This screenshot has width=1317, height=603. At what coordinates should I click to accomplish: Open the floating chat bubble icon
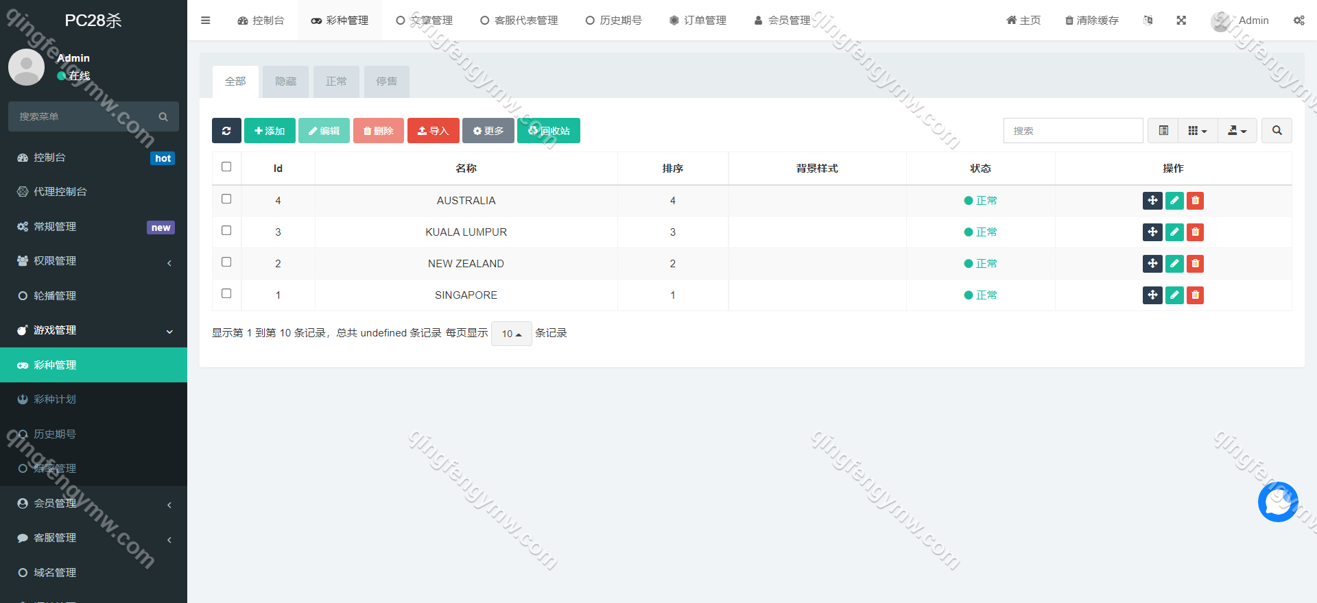[x=1278, y=502]
